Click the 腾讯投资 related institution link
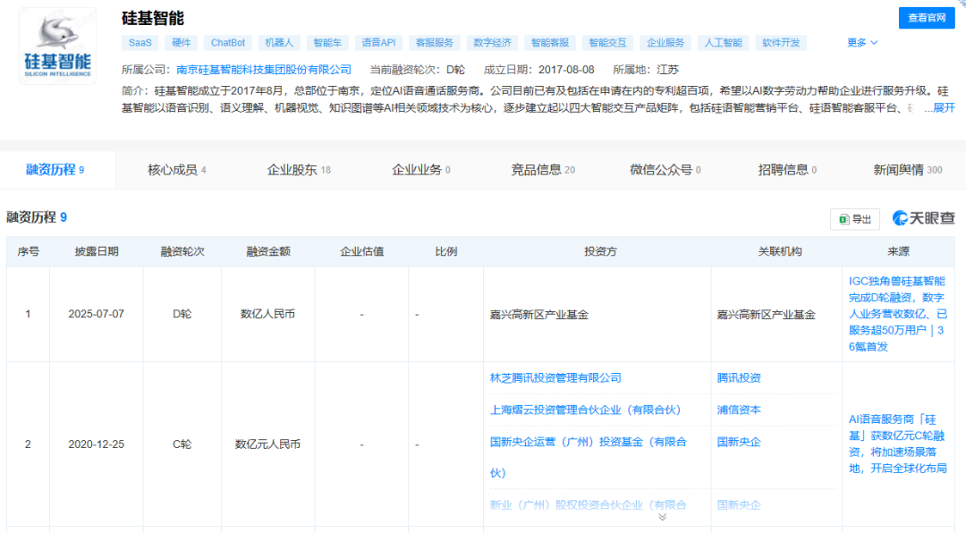The height and width of the screenshot is (533, 966). click(738, 377)
